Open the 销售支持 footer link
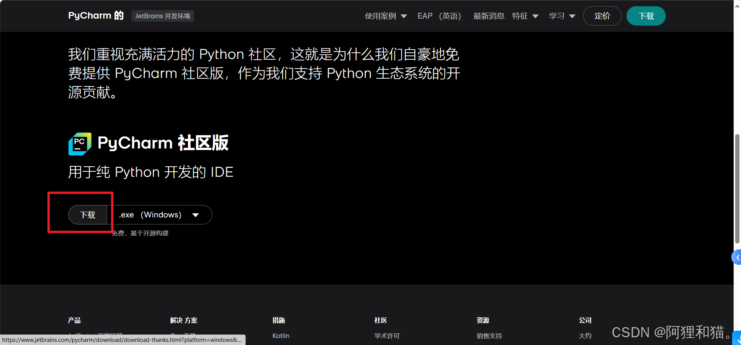 [x=489, y=336]
